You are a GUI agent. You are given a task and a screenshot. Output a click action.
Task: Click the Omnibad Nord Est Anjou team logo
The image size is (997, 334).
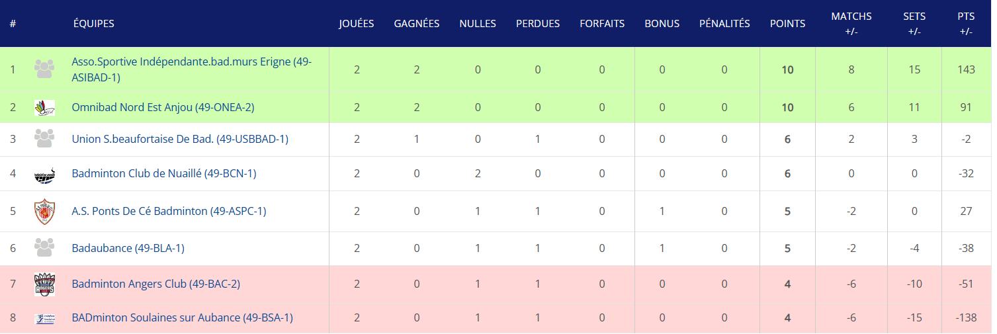coord(44,107)
